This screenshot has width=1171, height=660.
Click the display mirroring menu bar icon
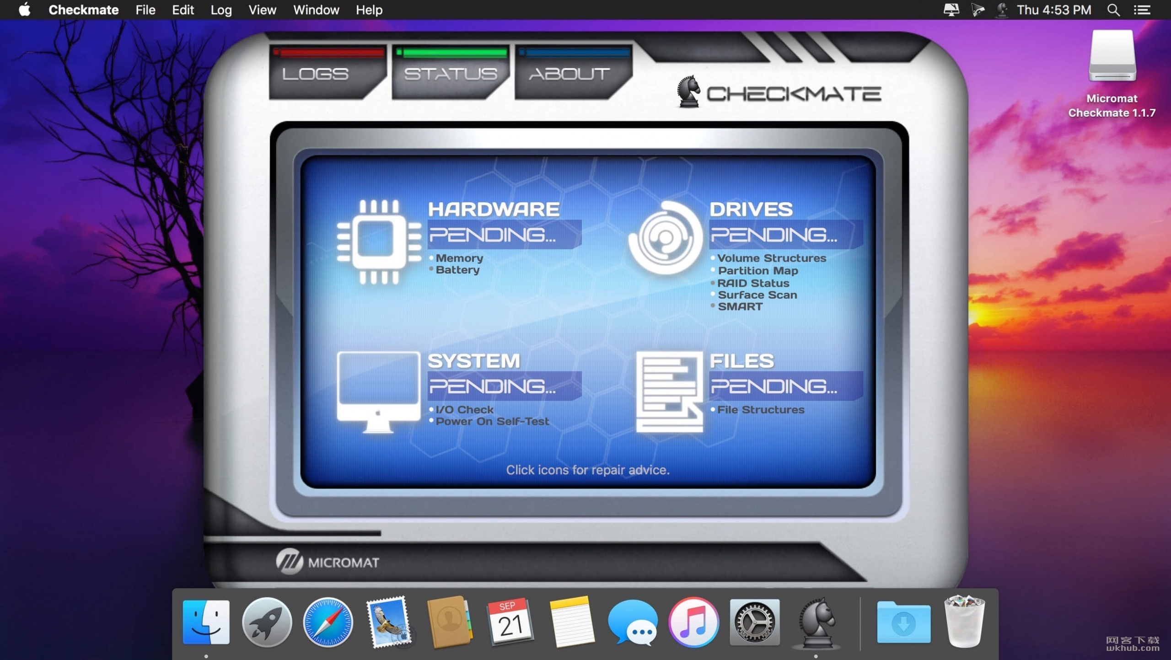951,10
